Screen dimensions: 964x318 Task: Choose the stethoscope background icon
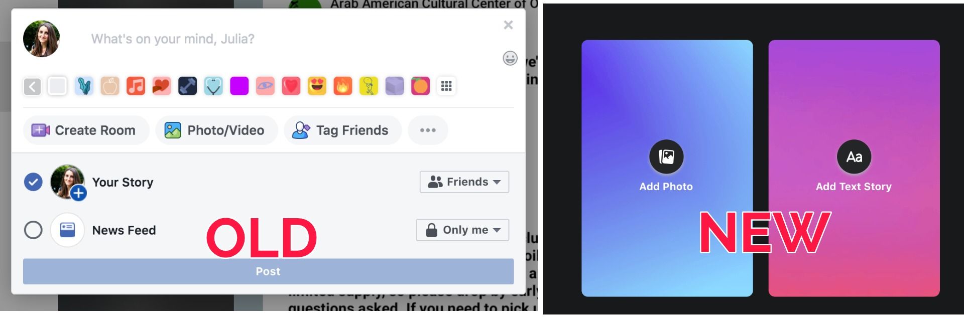point(213,86)
